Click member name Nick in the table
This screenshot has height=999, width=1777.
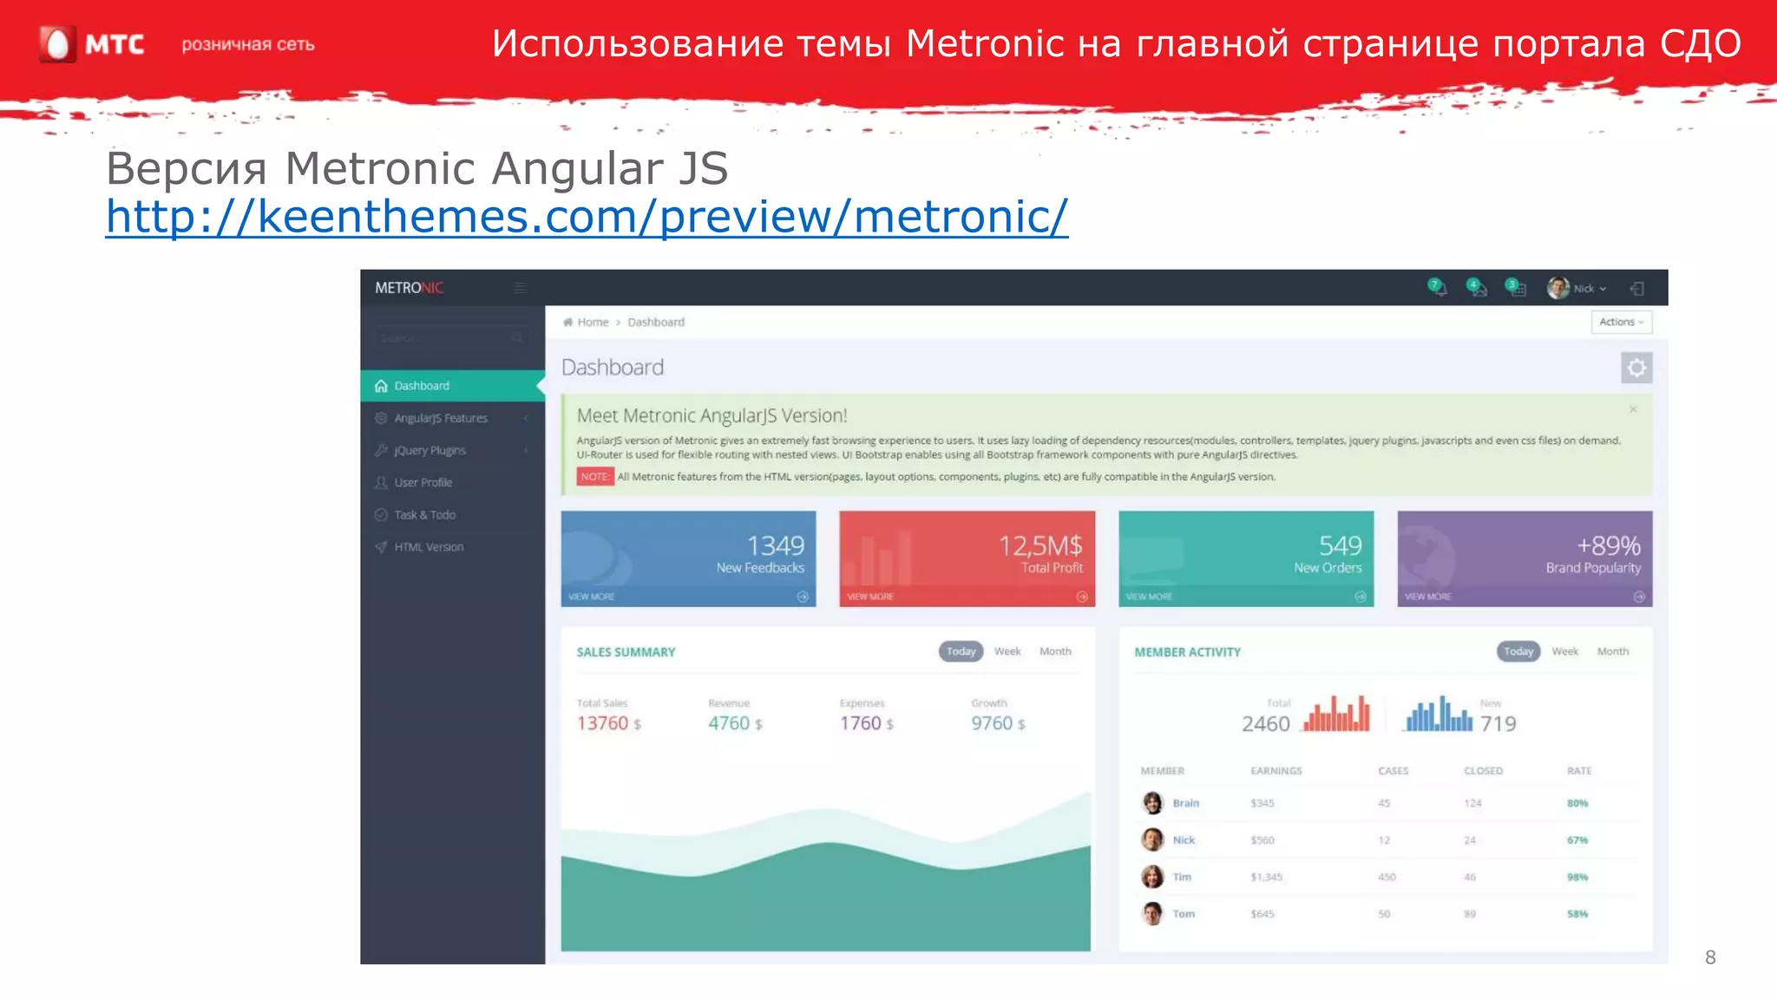(x=1184, y=840)
